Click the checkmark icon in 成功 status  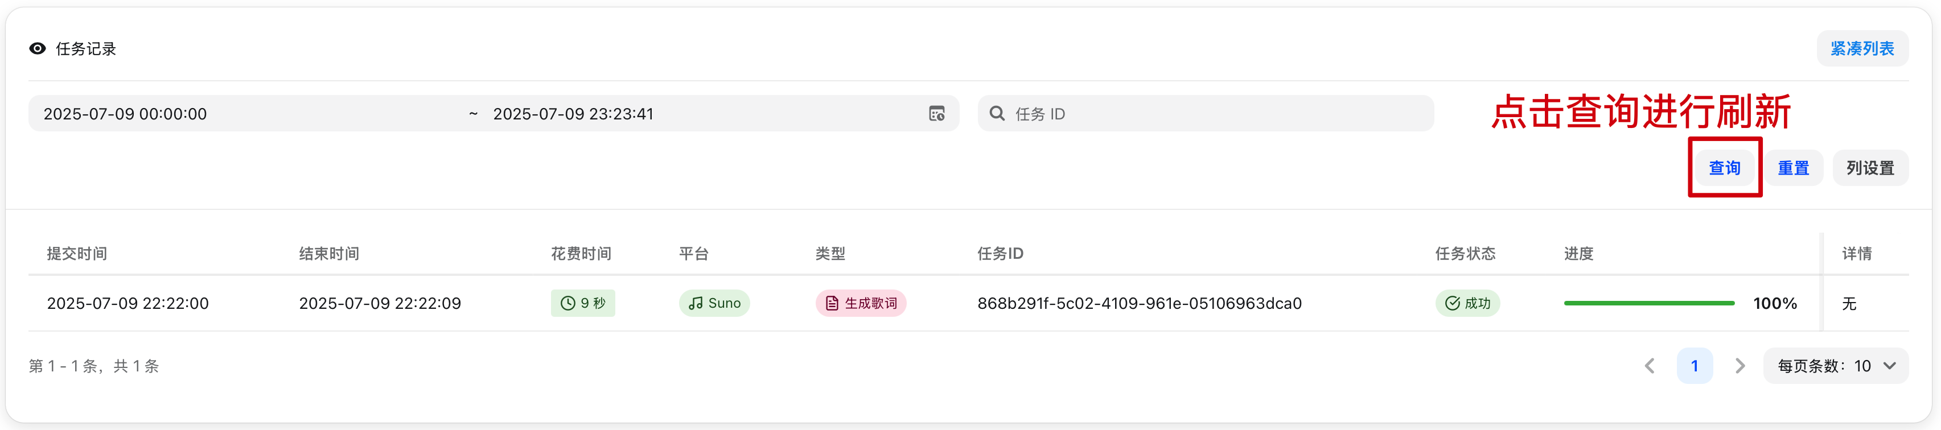[x=1451, y=304]
